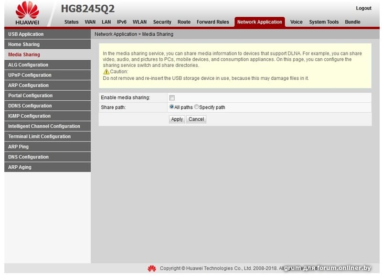The height and width of the screenshot is (279, 382).
Task: Select the All paths radio option
Action: (171, 107)
